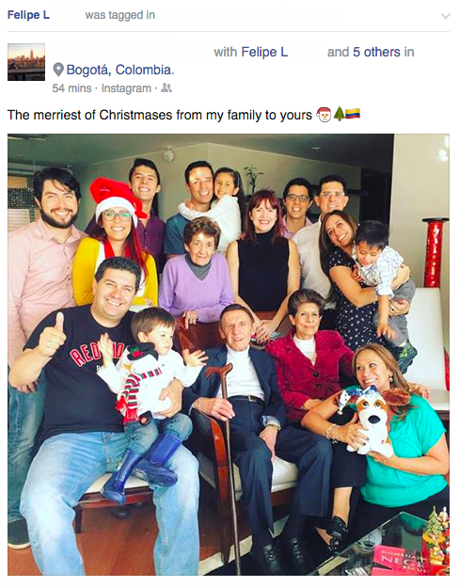Click the Christmas tree emoji in caption
The height and width of the screenshot is (587, 459).
(339, 114)
